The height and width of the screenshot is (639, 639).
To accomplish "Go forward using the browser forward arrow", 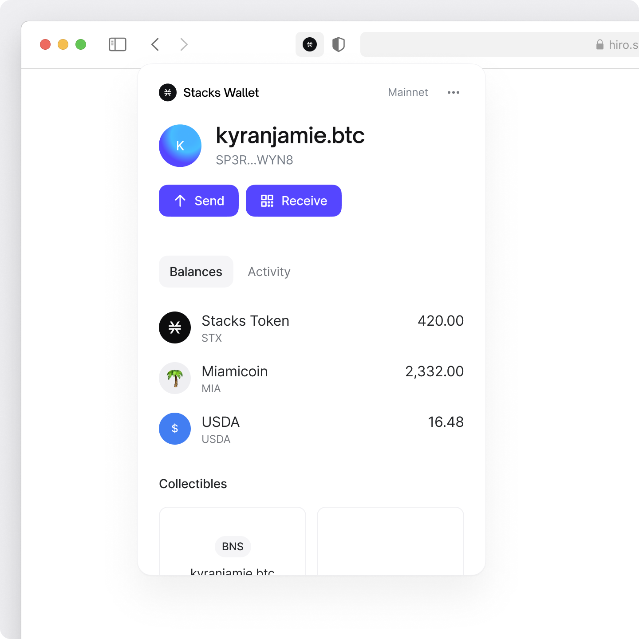I will 184,44.
